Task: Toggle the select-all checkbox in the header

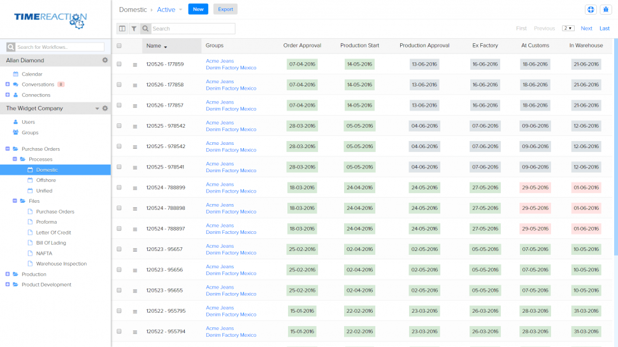Action: pyautogui.click(x=119, y=46)
